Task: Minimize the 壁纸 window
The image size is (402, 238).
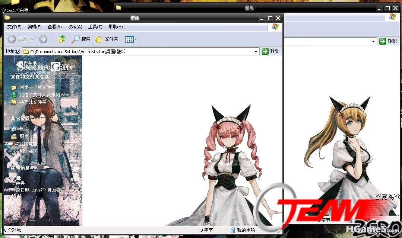Action: tap(262, 18)
